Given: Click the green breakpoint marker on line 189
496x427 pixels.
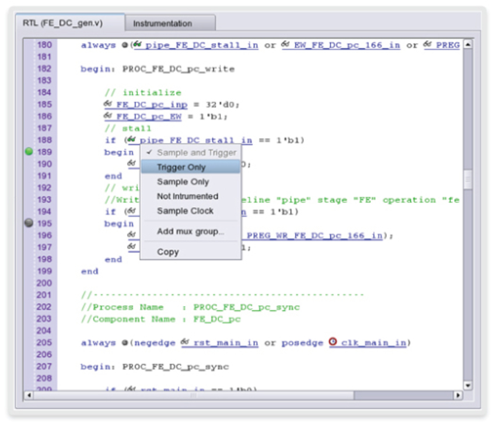Looking at the screenshot, I should pos(29,152).
